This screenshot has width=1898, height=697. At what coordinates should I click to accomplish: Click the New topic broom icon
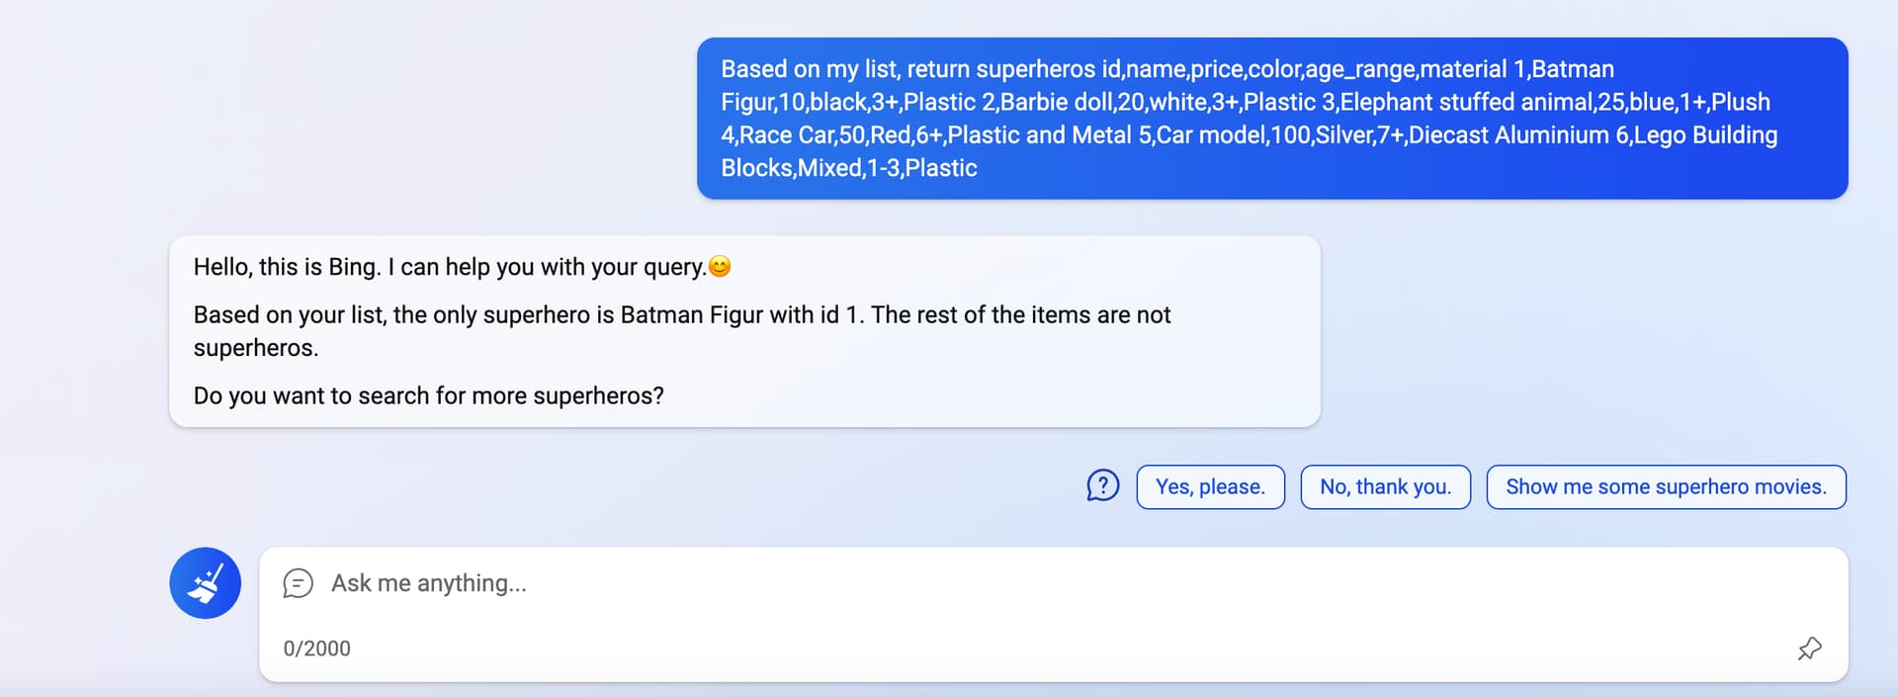click(205, 583)
